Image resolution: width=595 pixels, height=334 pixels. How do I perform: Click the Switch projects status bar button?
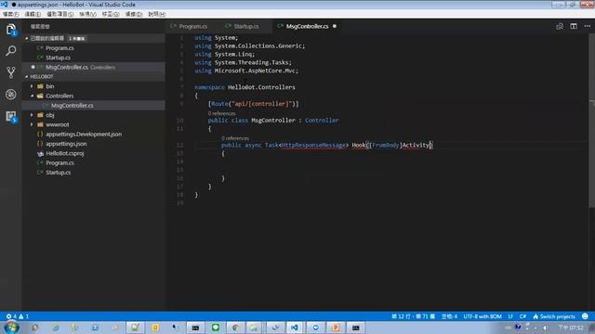(554, 316)
